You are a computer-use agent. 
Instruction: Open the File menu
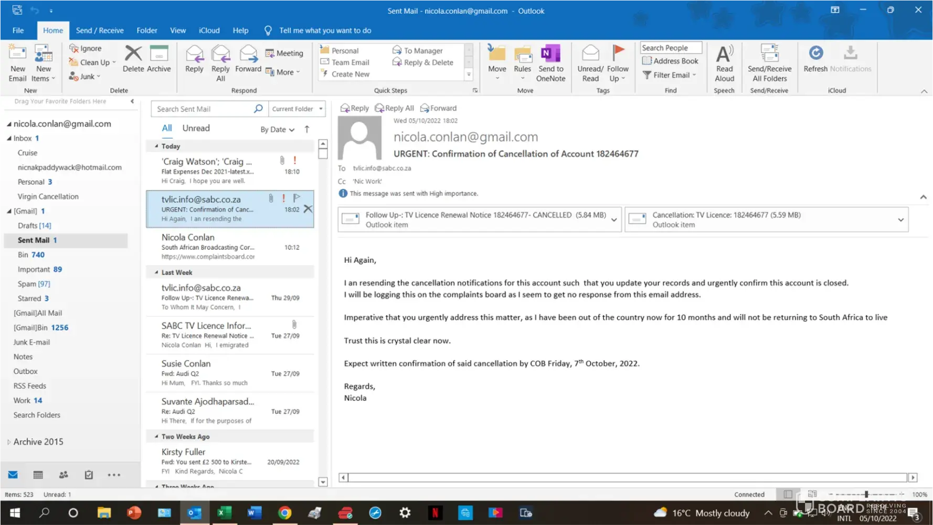[x=18, y=30]
